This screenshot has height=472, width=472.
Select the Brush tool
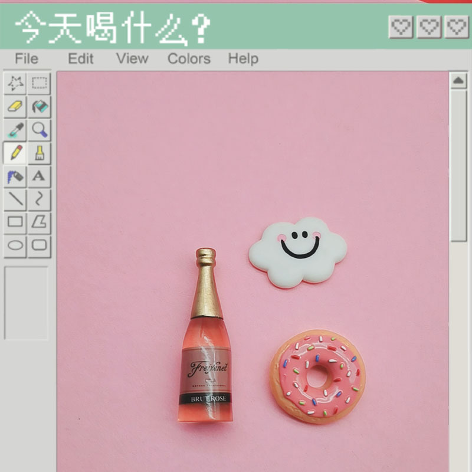(x=40, y=153)
